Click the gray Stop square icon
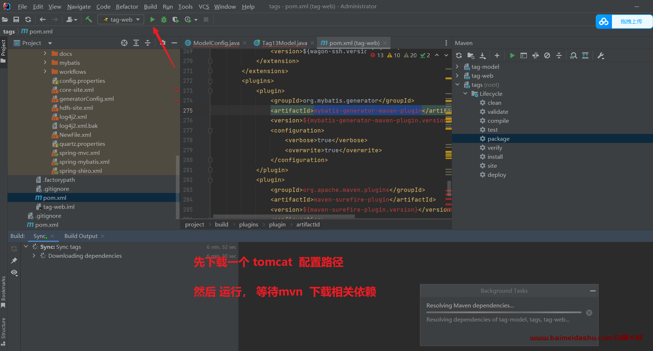Image resolution: width=653 pixels, height=351 pixels. 206,19
